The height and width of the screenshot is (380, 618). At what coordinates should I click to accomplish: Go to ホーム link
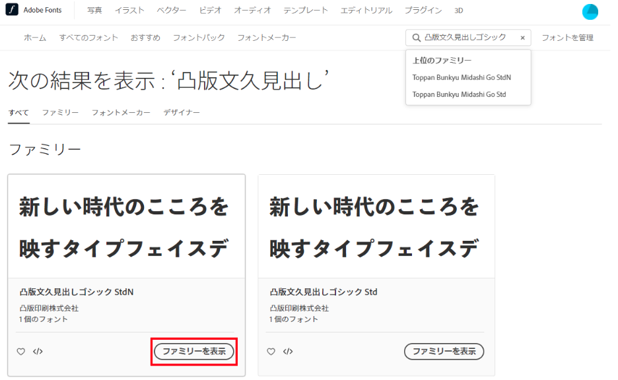(x=35, y=38)
